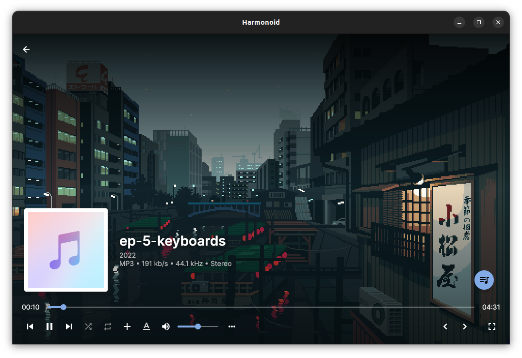Navigate back with the left chevron
The height and width of the screenshot is (358, 522).
(445, 326)
